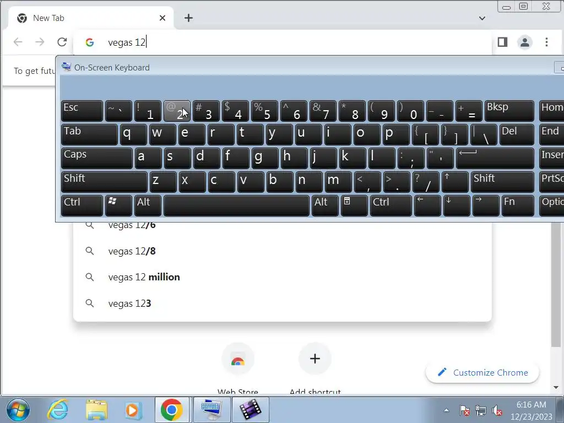Toggle the Fn key on keyboard
The image size is (564, 423).
518,206
